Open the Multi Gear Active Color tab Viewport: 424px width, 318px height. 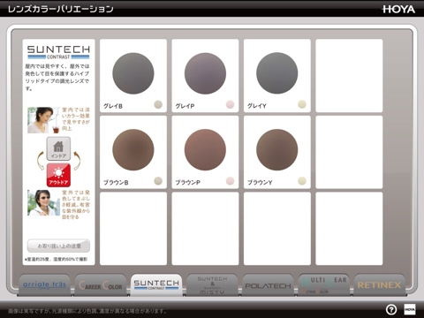pos(324,284)
